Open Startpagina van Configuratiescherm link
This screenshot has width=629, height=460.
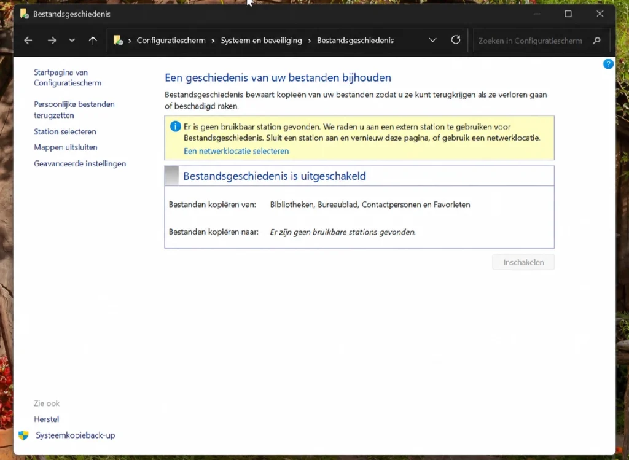(68, 77)
